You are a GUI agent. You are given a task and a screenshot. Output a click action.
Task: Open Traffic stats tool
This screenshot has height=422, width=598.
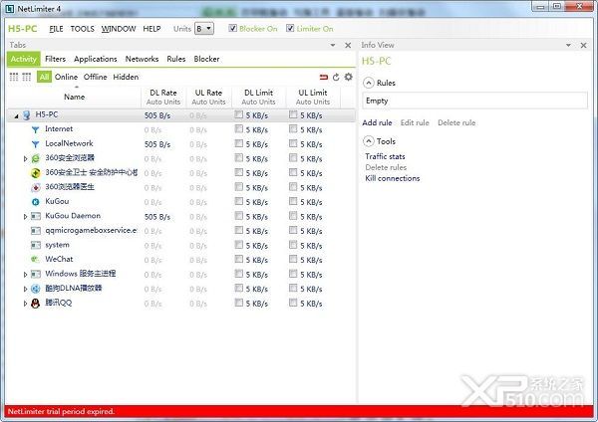[385, 156]
